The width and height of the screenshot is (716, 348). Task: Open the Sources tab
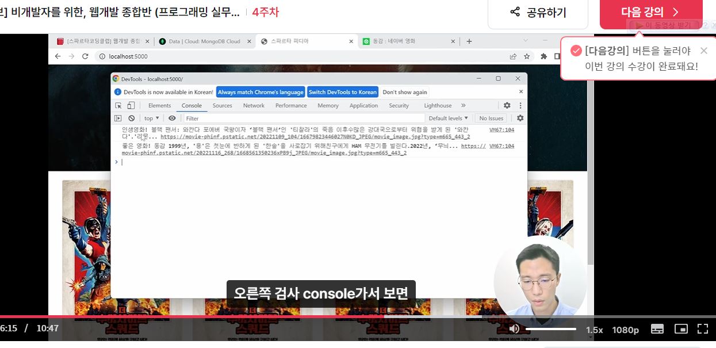pos(222,105)
